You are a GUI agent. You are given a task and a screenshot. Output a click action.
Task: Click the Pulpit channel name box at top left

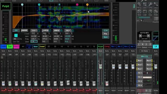point(6,6)
